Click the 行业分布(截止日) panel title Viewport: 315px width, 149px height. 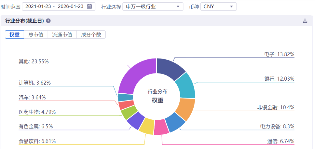click(24, 21)
